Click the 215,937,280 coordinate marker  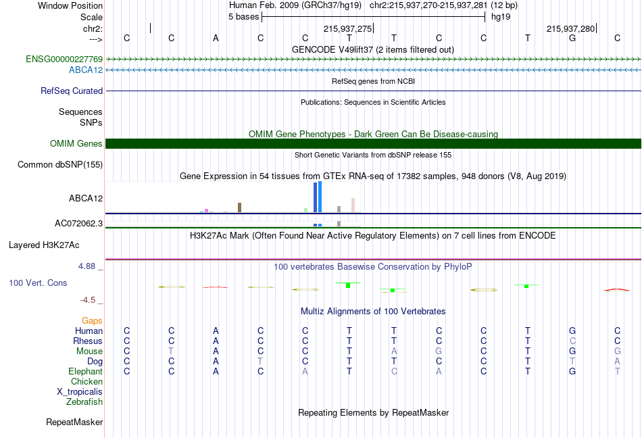[x=571, y=28]
